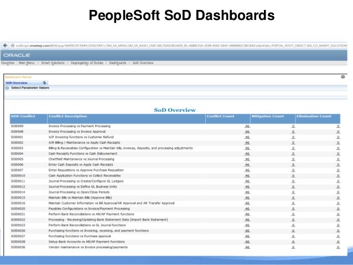
Task: Open the Favorites menu in breadcrumb bar
Action: coord(8,63)
